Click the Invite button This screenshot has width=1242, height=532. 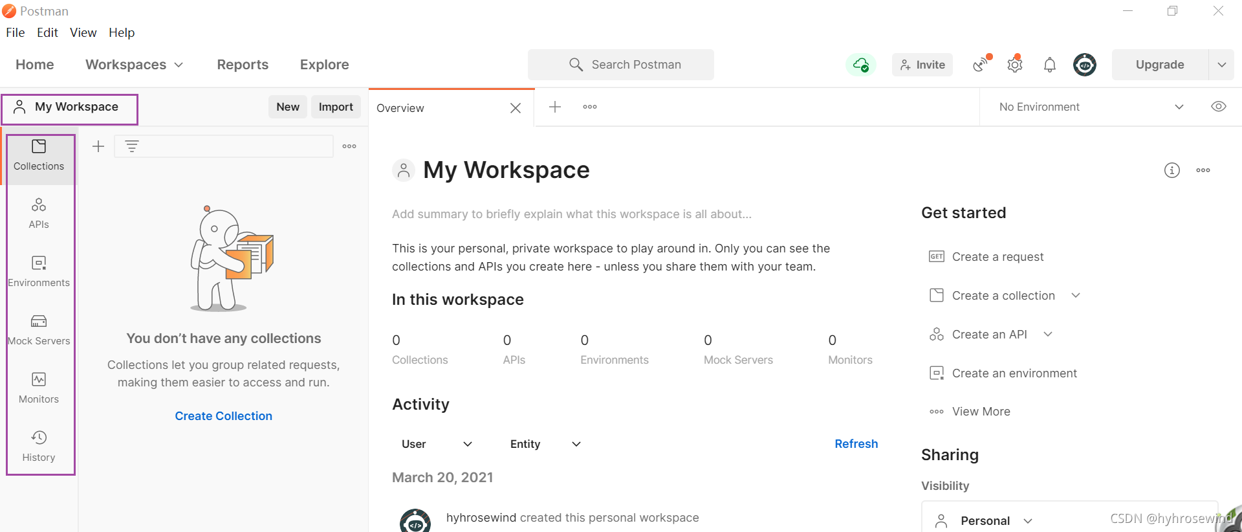pos(922,65)
